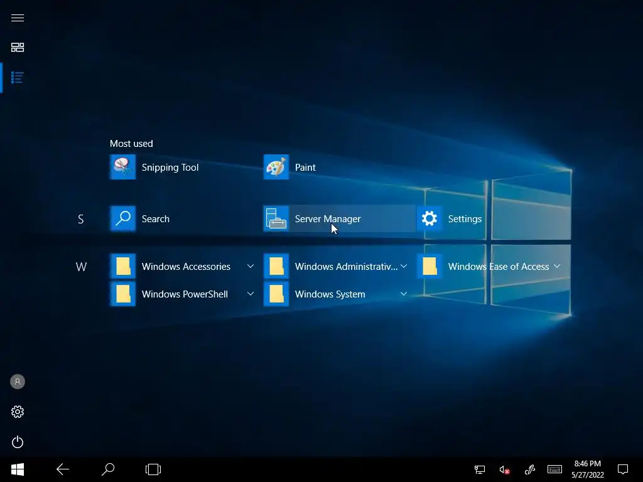This screenshot has height=482, width=643.
Task: Click the taskbar Back arrow
Action: point(63,469)
